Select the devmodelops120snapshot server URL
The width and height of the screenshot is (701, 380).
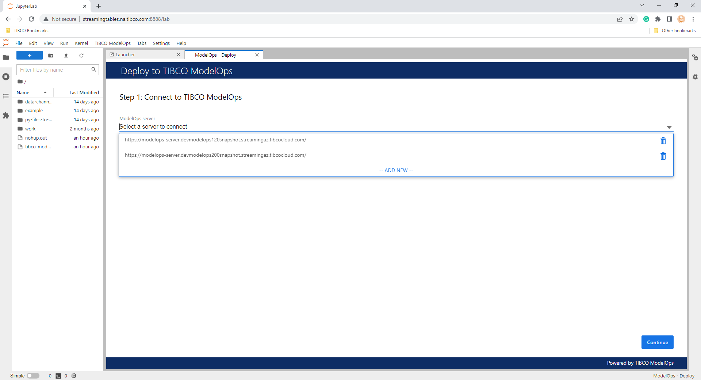click(x=215, y=140)
